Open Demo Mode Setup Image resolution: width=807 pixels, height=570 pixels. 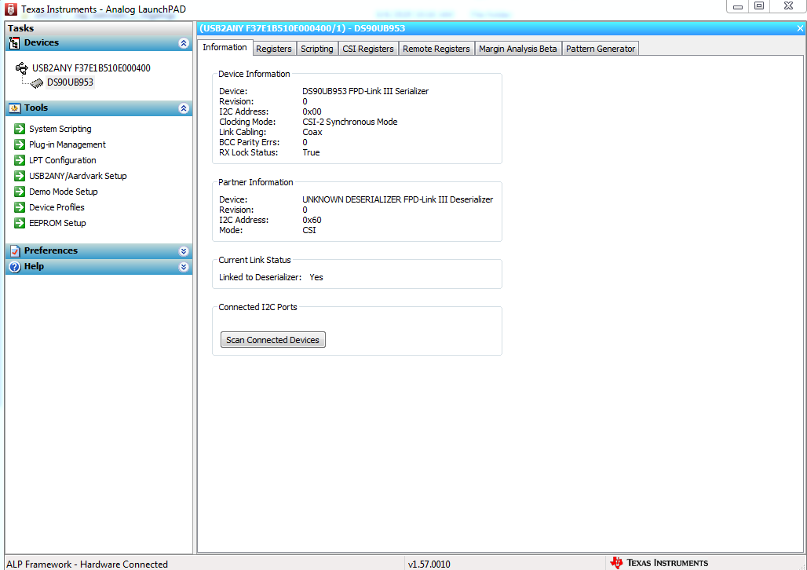[64, 192]
